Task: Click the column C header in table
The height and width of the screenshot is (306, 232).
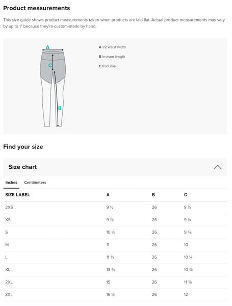Action: [x=186, y=195]
